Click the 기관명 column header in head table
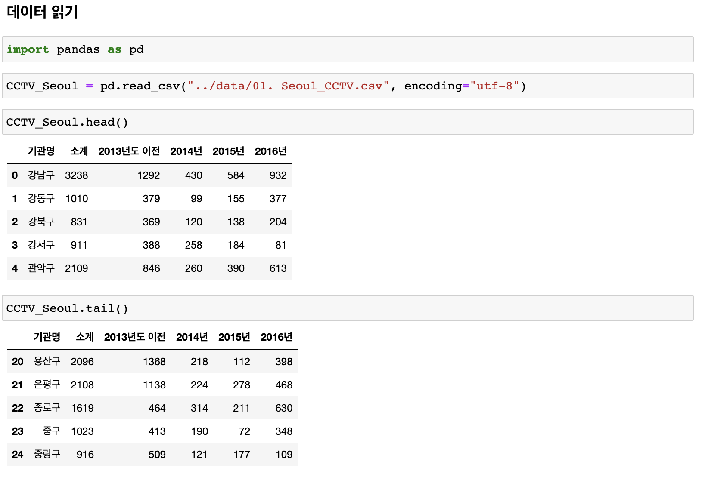The image size is (702, 480). tap(41, 151)
